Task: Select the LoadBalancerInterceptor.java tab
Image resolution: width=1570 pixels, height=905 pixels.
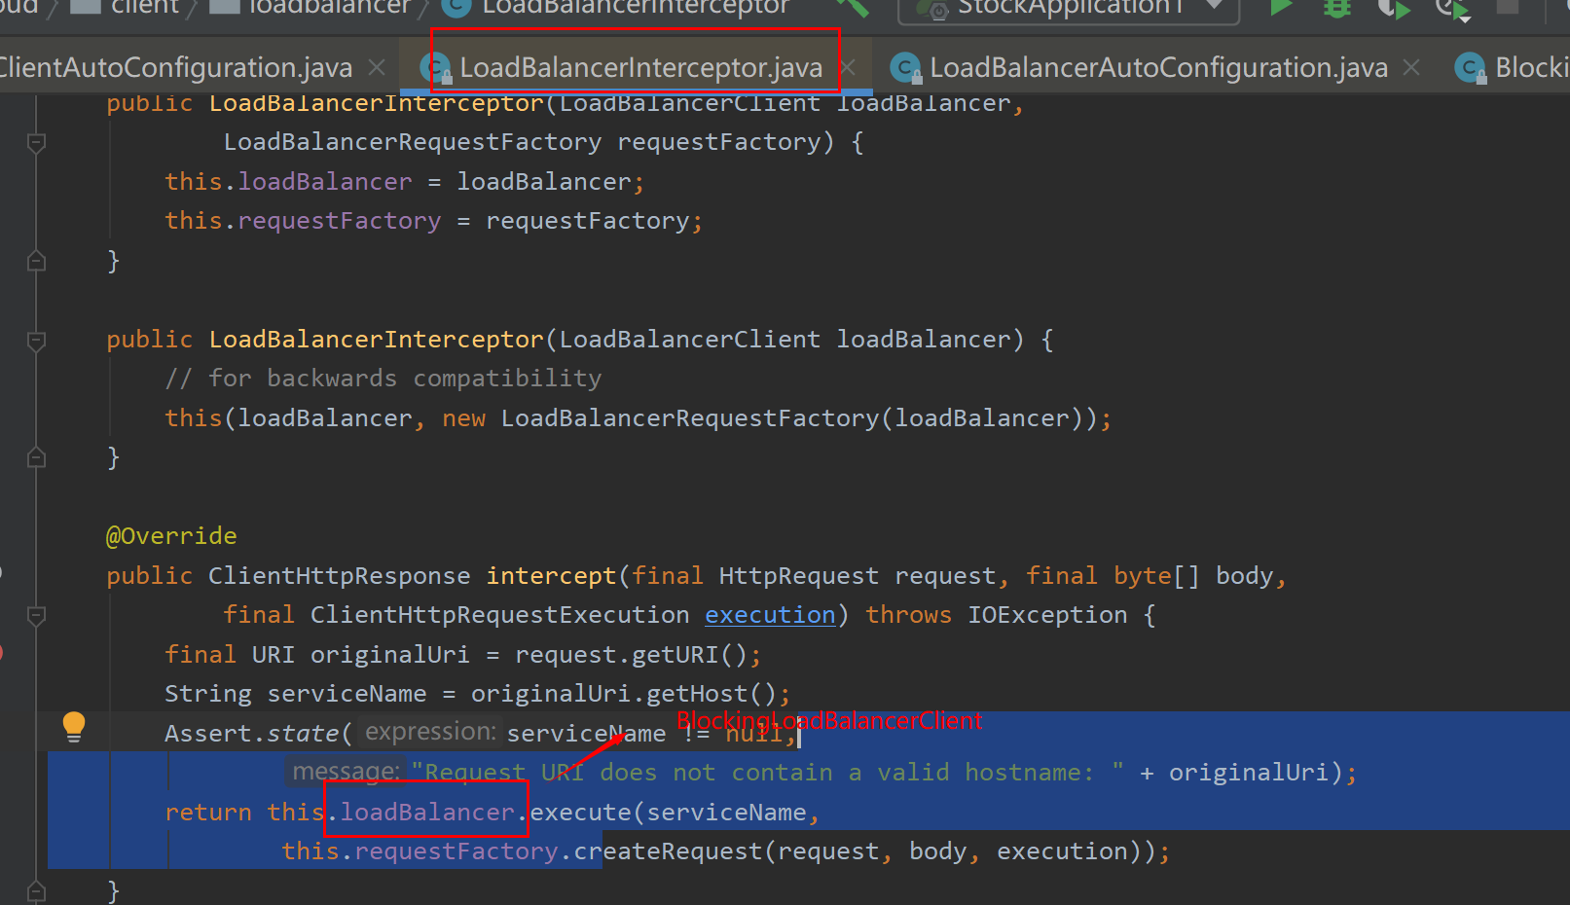Action: point(640,67)
